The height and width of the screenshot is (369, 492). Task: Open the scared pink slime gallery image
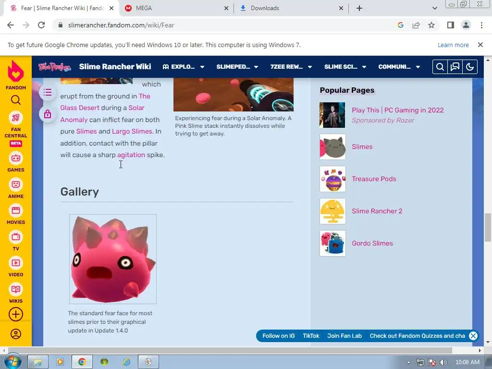pyautogui.click(x=113, y=259)
